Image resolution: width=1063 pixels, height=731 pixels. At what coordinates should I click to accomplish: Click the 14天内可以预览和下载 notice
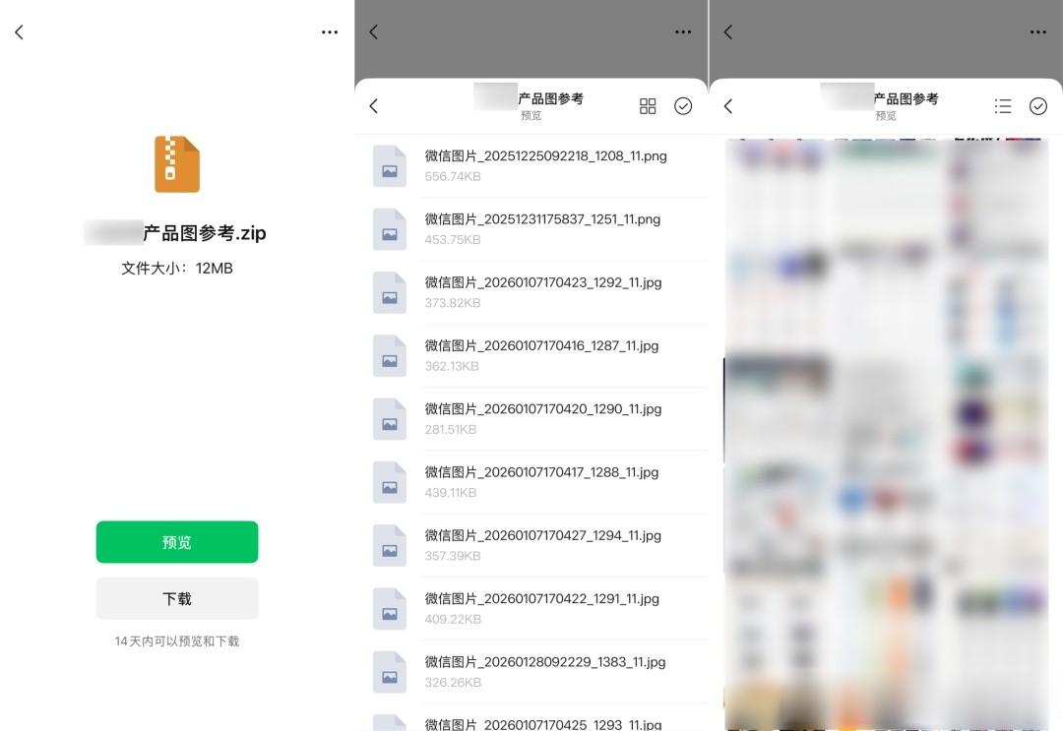[x=177, y=640]
